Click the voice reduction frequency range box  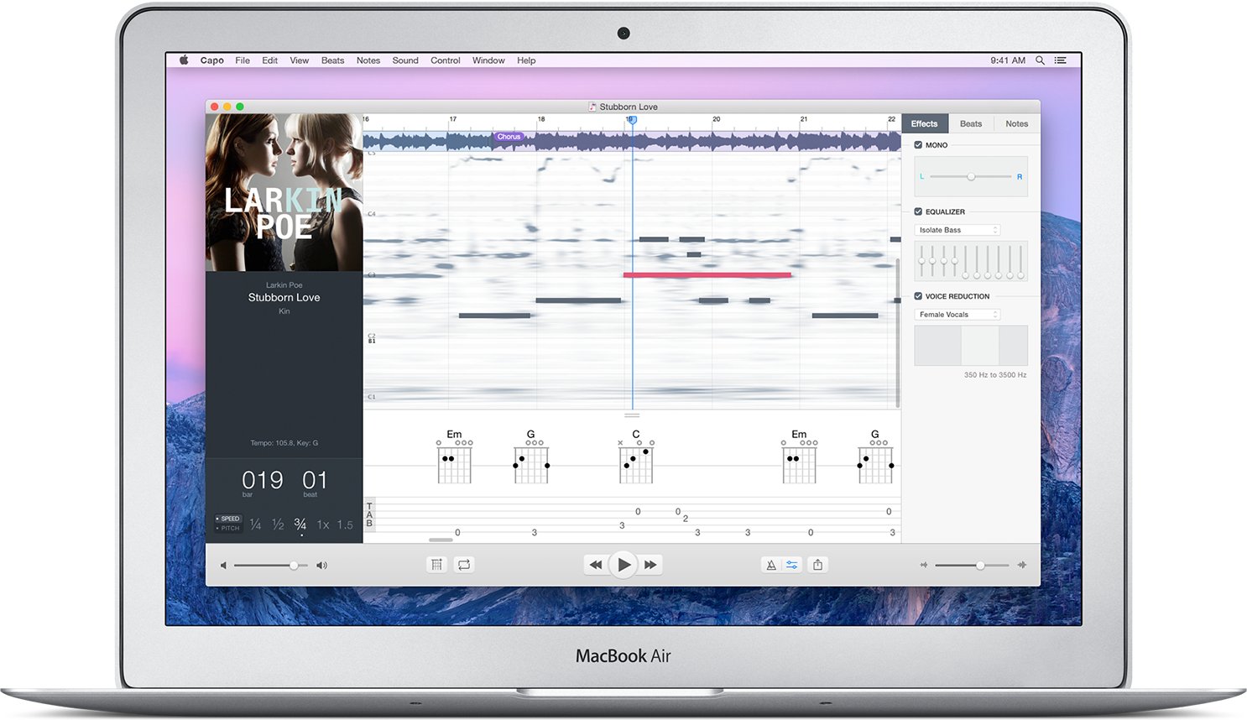coord(971,346)
